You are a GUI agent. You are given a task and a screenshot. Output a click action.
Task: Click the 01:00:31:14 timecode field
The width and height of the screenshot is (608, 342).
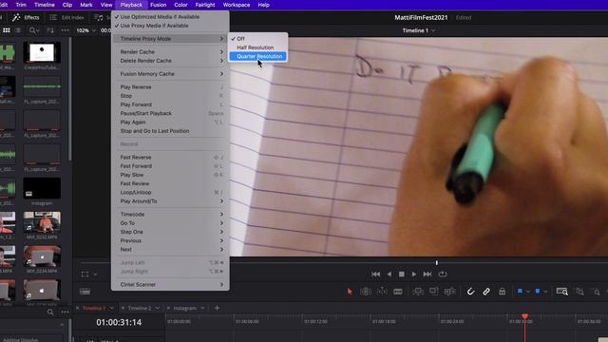coord(119,322)
